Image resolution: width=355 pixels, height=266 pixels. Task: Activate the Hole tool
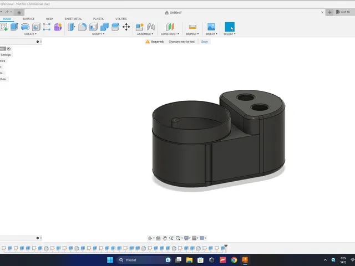[x=36, y=27]
